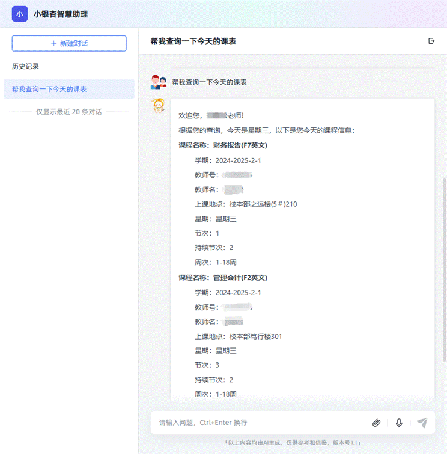447x455 pixels.
Task: Click the AI-generated disclaimer footer text
Action: (293, 442)
